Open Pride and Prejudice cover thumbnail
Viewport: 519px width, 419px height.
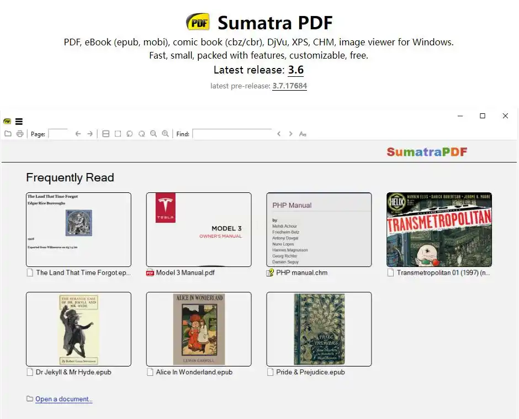point(319,329)
